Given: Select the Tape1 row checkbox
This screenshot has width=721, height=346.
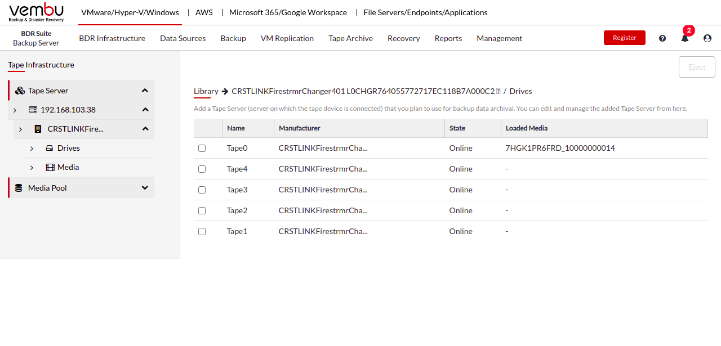Looking at the screenshot, I should 202,232.
